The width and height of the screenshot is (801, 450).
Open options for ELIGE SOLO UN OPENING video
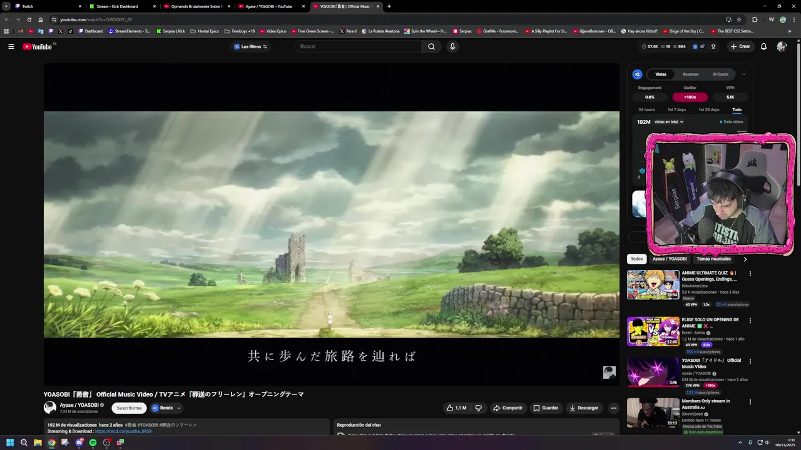click(x=750, y=321)
